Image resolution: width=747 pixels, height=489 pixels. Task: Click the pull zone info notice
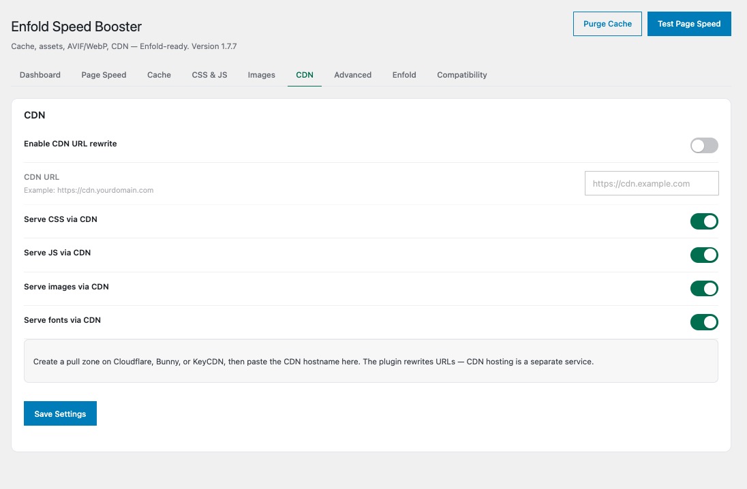pos(371,361)
